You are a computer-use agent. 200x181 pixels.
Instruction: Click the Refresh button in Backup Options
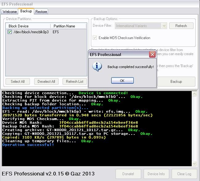pyautogui.click(x=181, y=26)
